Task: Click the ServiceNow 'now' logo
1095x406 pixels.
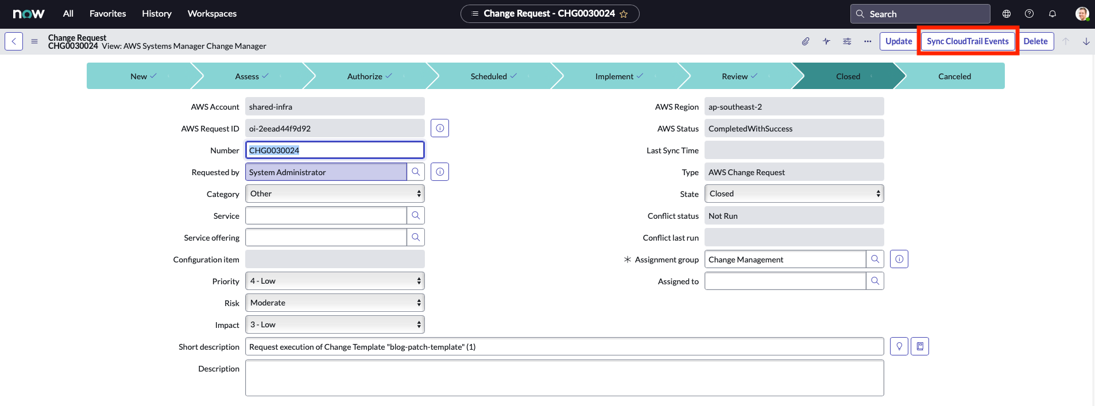Action: pyautogui.click(x=29, y=14)
